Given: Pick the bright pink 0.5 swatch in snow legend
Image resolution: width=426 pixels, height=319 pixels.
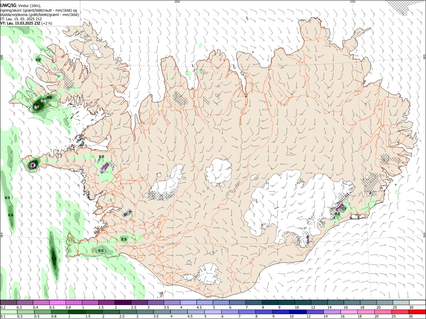Looking at the screenshot, I should [57, 303].
